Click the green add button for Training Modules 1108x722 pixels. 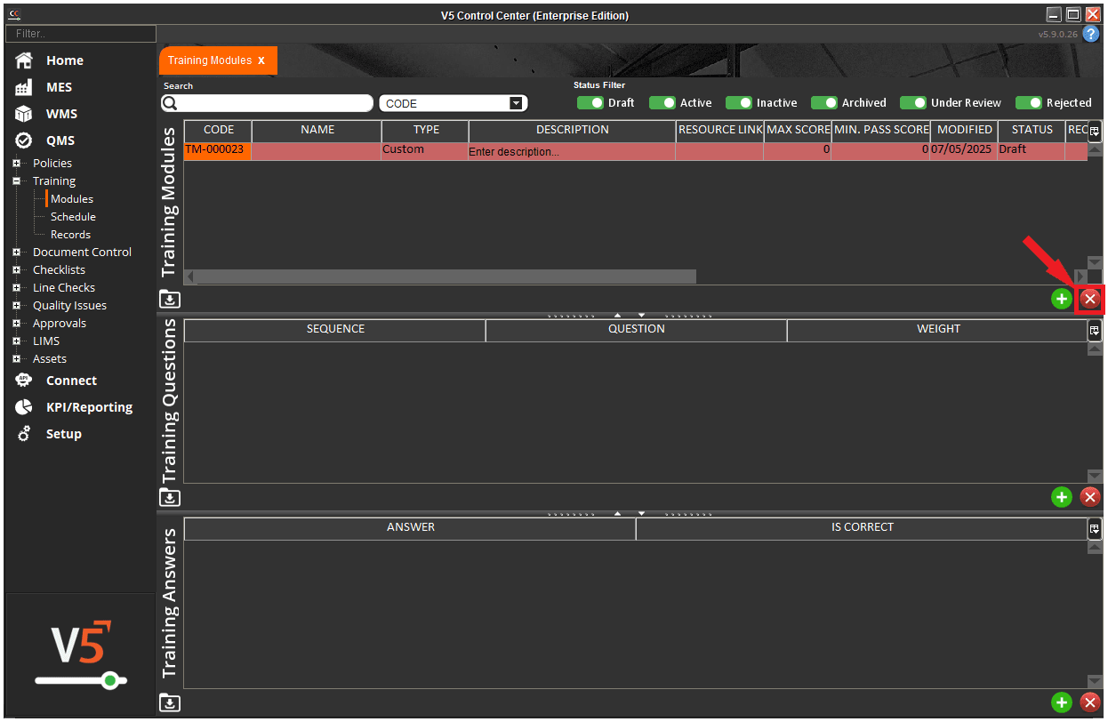pyautogui.click(x=1061, y=299)
